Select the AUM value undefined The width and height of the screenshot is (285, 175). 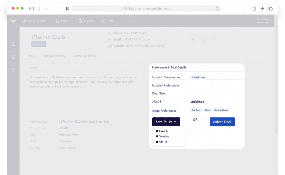click(x=197, y=102)
